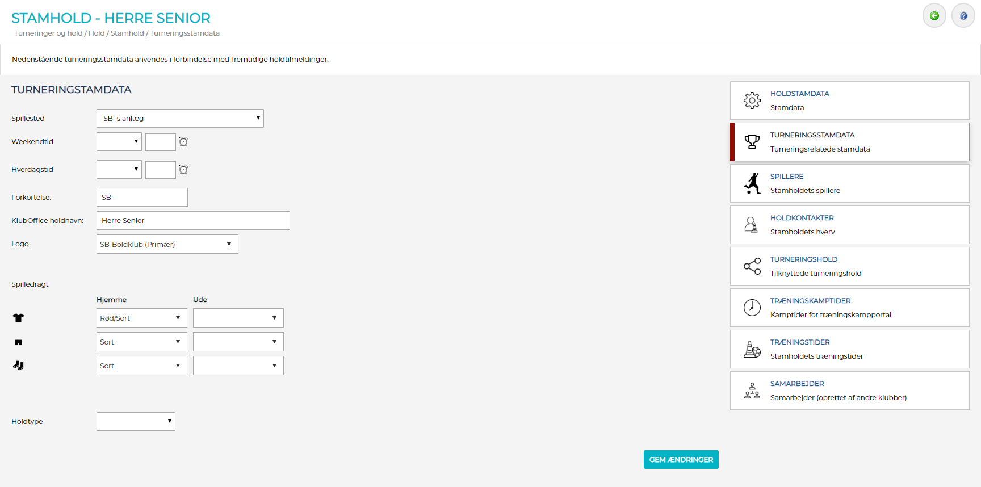Click the Træningskamptider clock icon
Image resolution: width=981 pixels, height=487 pixels.
pos(752,308)
